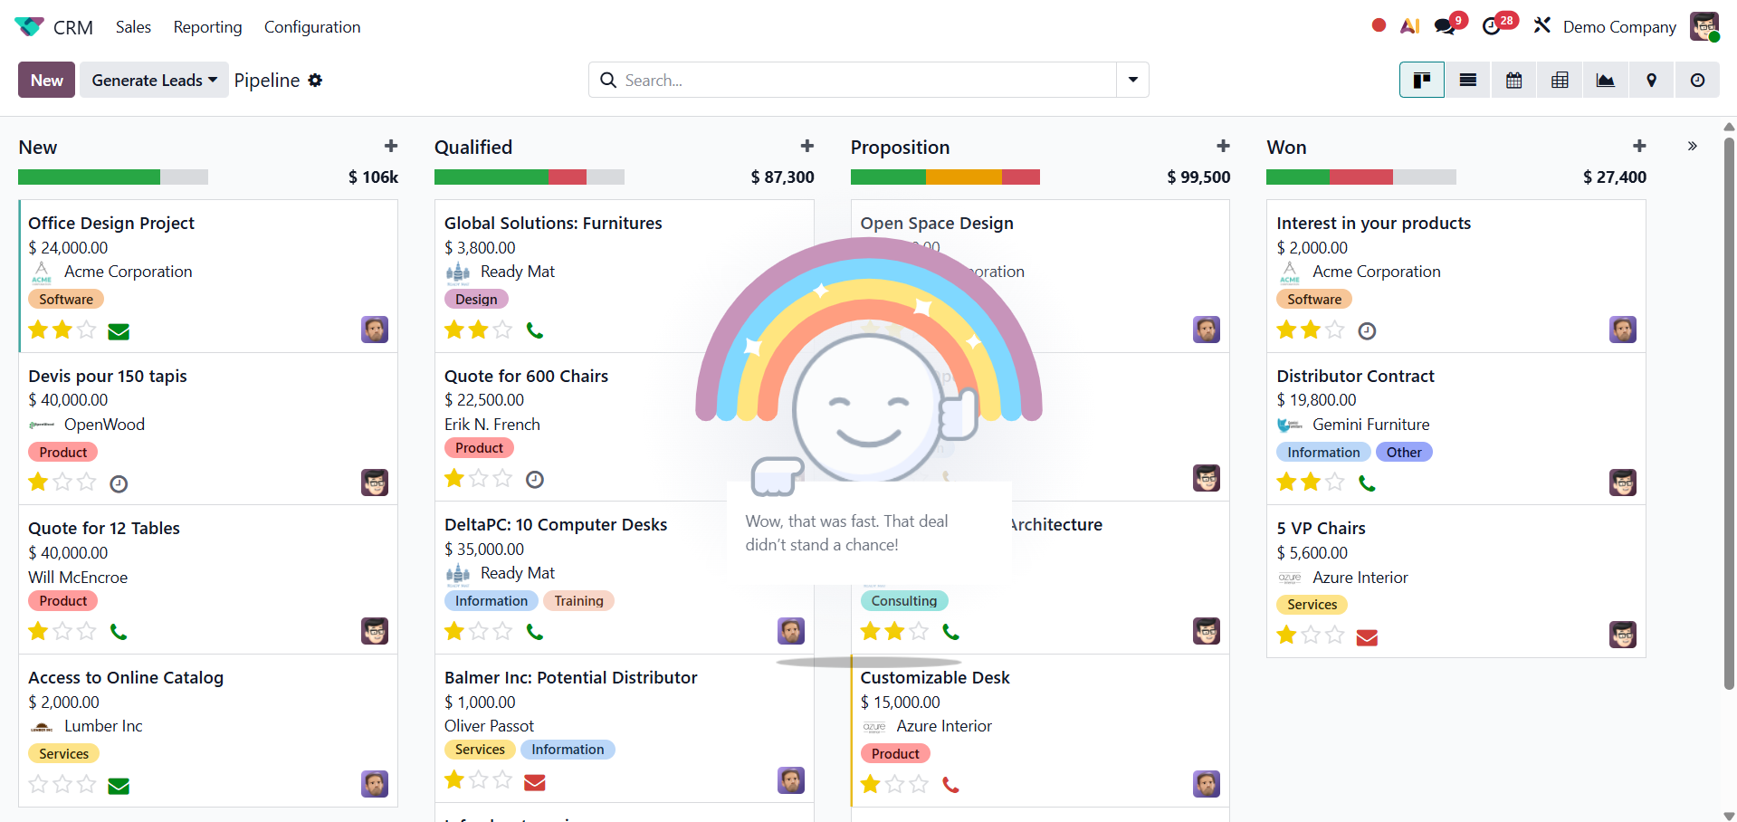This screenshot has width=1737, height=822.
Task: Open phone activity on Global Solutions: Furnitures
Action: [x=535, y=330]
